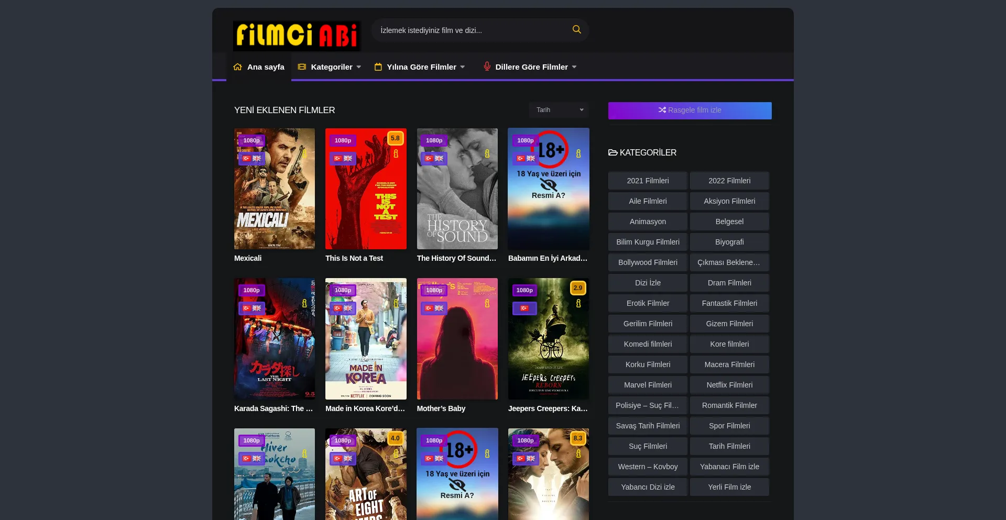The width and height of the screenshot is (1006, 520).
Task: Open Dillere Göre Filmler menu
Action: click(530, 67)
